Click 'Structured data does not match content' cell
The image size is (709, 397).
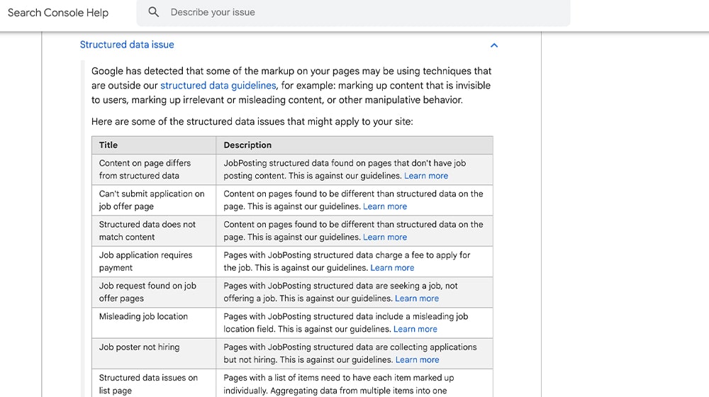click(x=154, y=231)
